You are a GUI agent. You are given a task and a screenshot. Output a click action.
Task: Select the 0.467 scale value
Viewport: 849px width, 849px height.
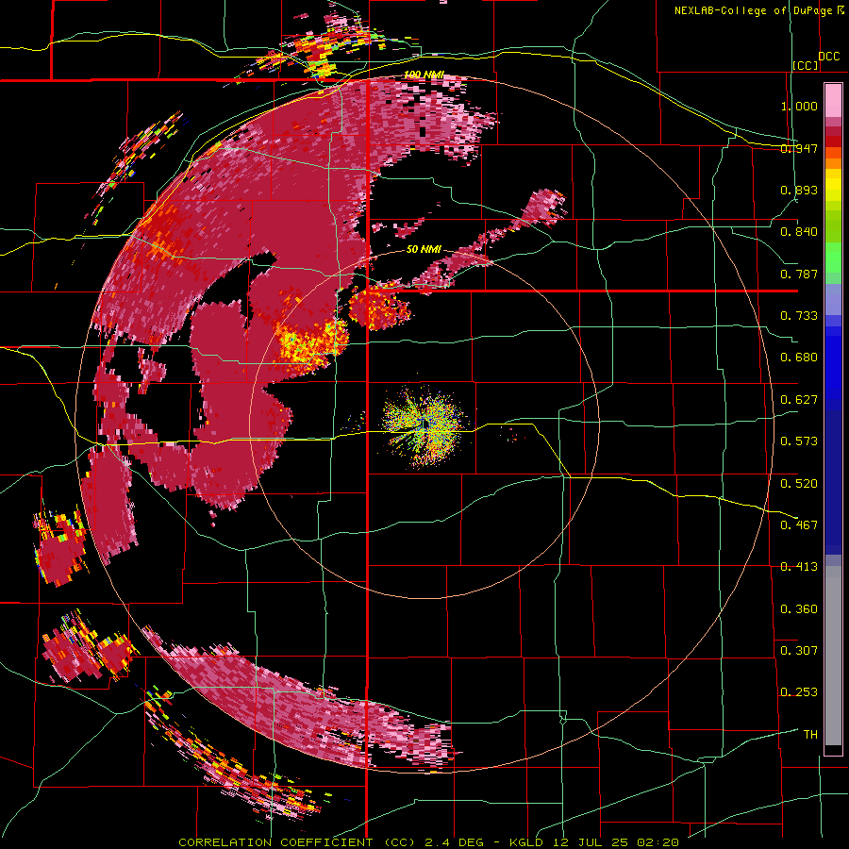click(799, 525)
